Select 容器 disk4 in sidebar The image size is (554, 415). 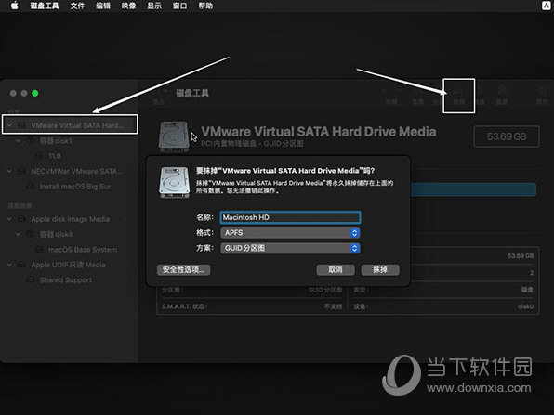point(56,234)
